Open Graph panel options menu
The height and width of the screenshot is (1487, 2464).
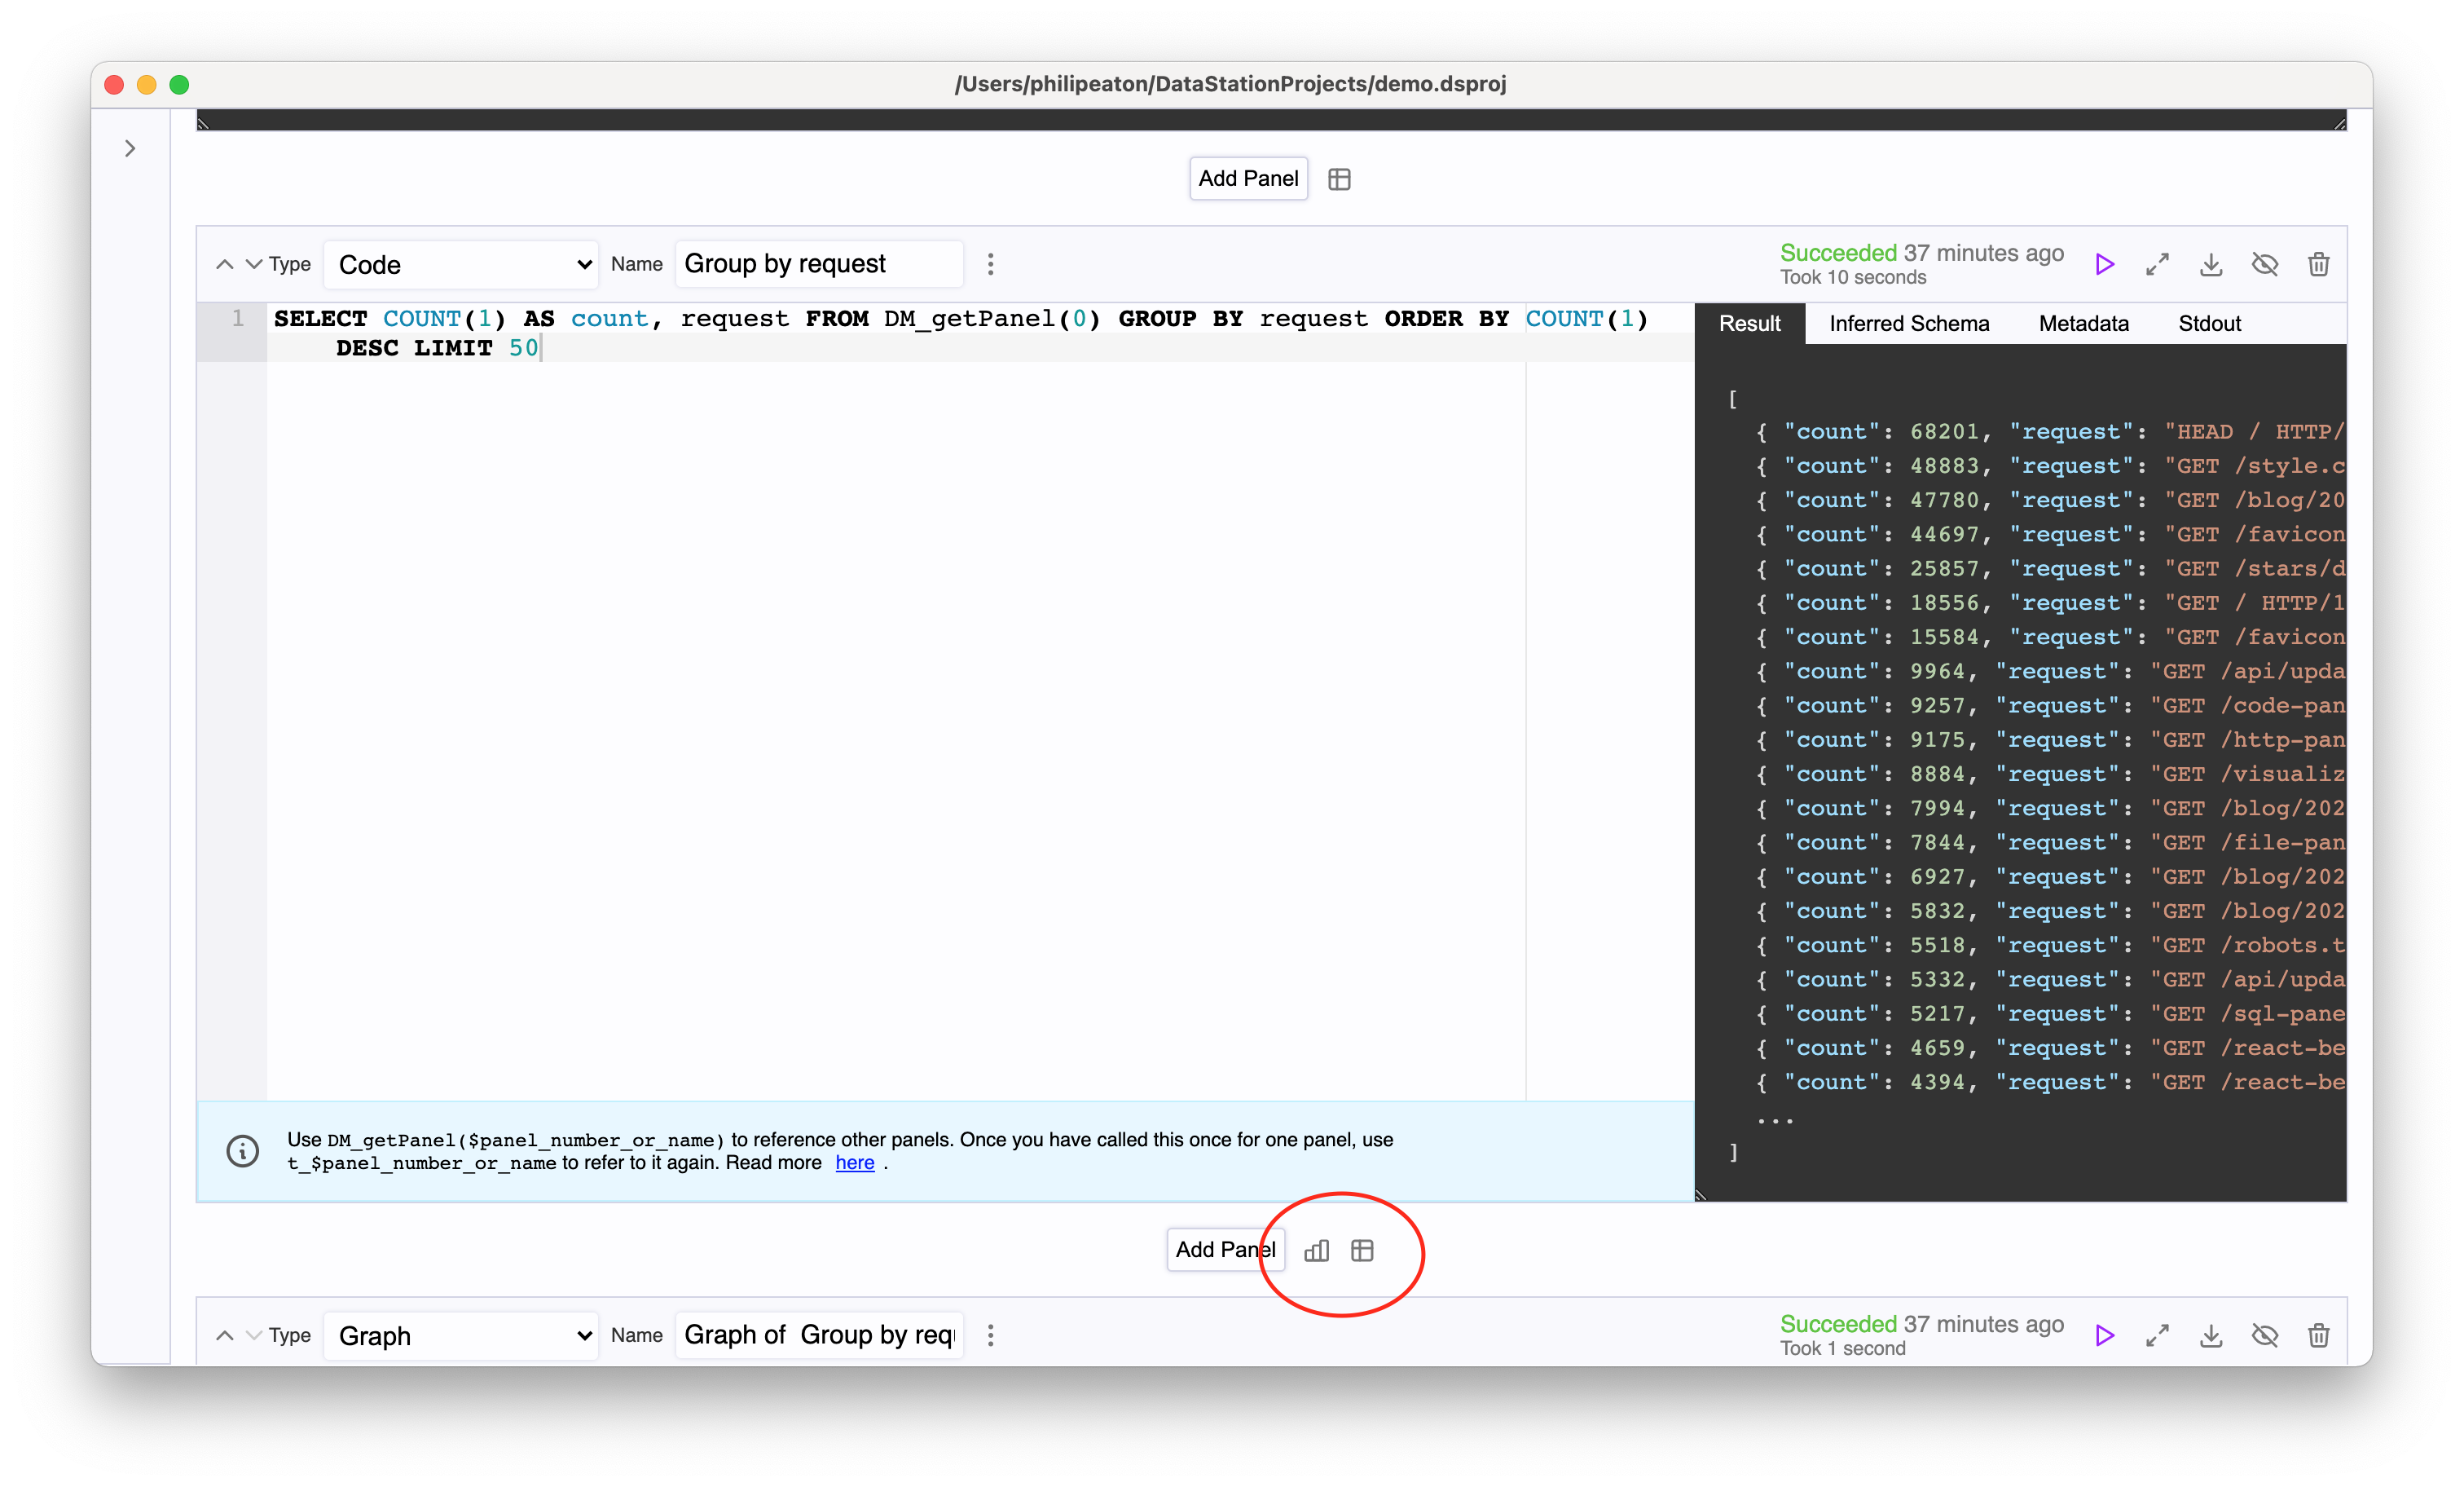pyautogui.click(x=991, y=1335)
